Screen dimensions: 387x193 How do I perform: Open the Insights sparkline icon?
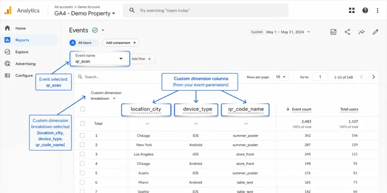[361, 32]
